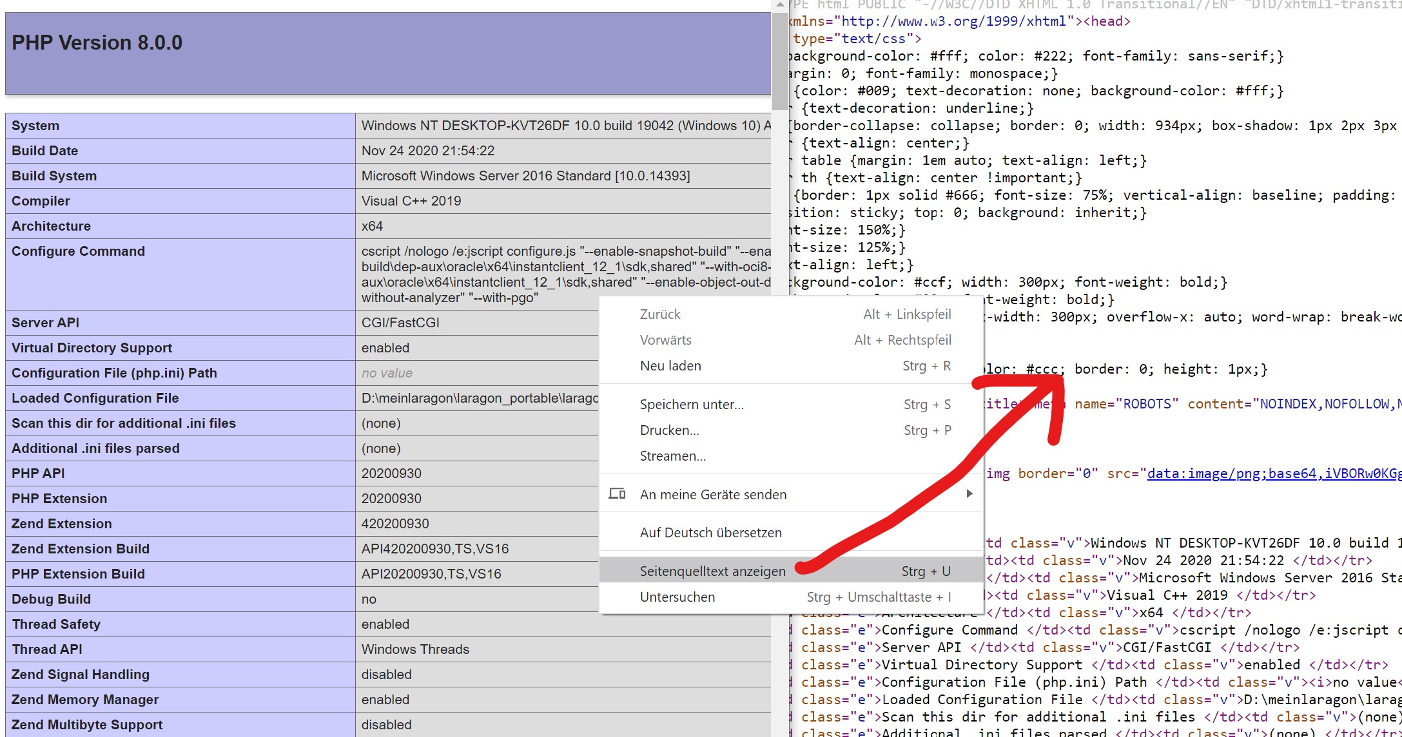Click the 'Visual C++ 2019' value in the table

point(411,201)
